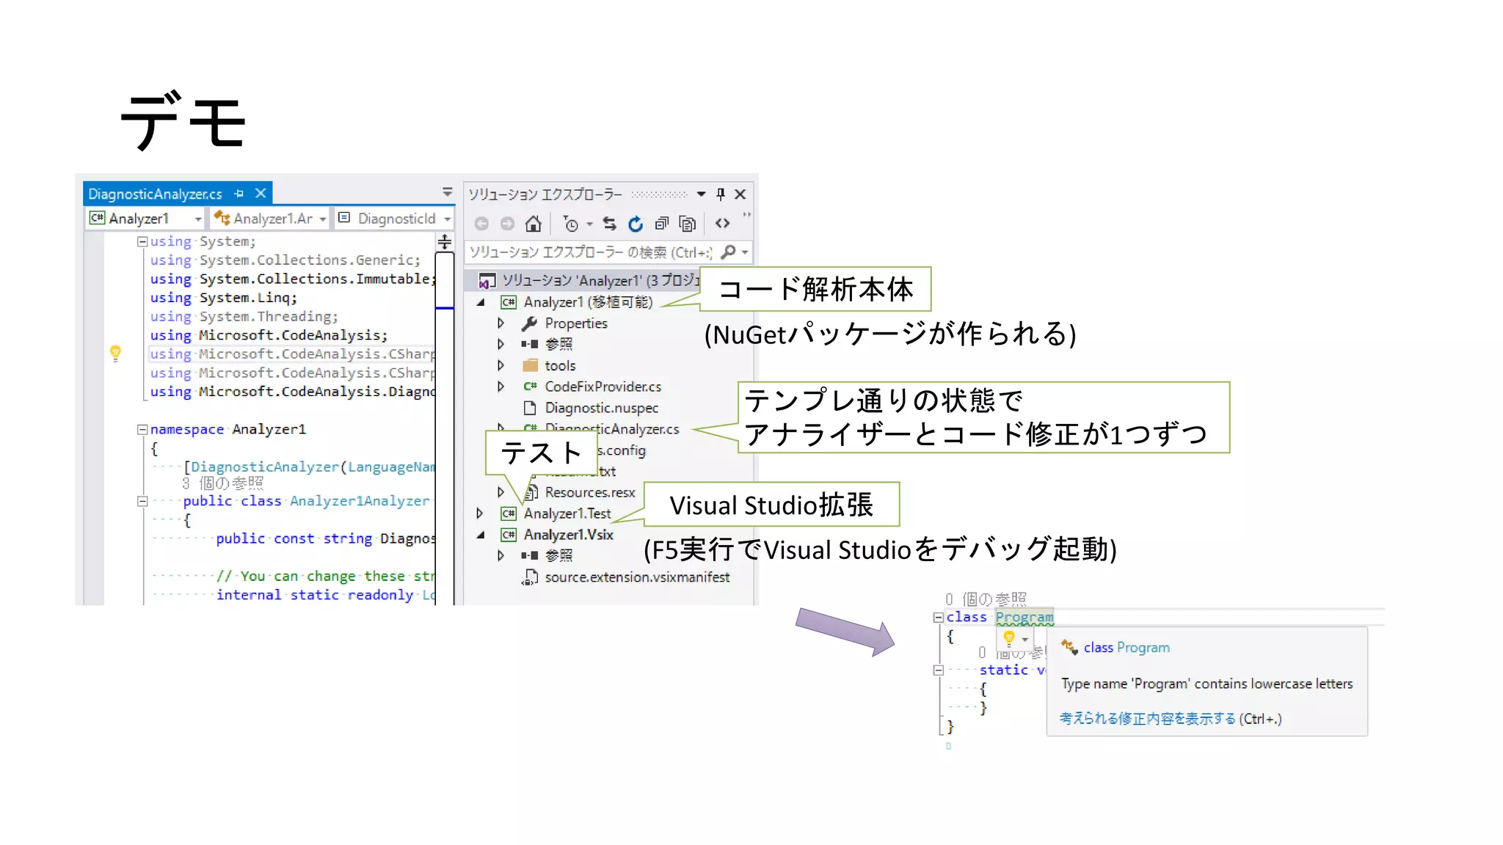Image resolution: width=1503 pixels, height=845 pixels.
Task: Expand the tools folder
Action: pos(501,365)
